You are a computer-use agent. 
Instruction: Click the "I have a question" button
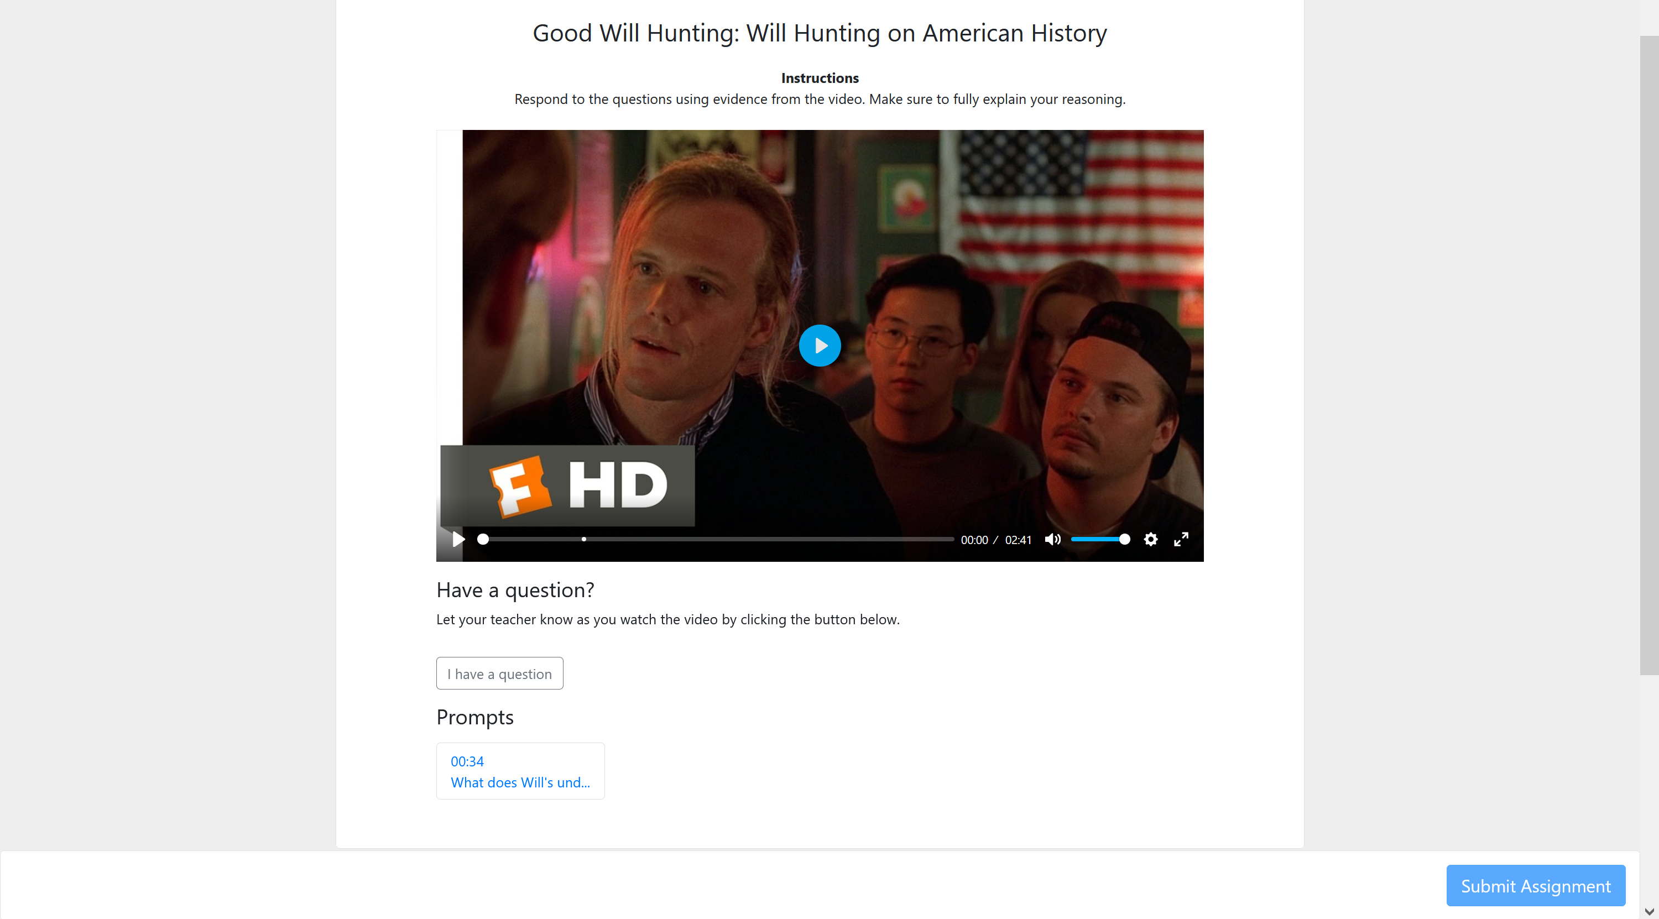tap(499, 673)
